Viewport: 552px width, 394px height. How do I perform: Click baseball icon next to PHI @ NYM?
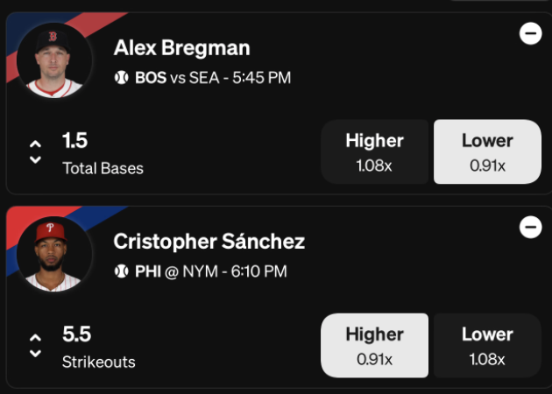(x=122, y=271)
